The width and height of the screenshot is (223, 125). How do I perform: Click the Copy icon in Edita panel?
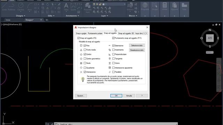43,8
